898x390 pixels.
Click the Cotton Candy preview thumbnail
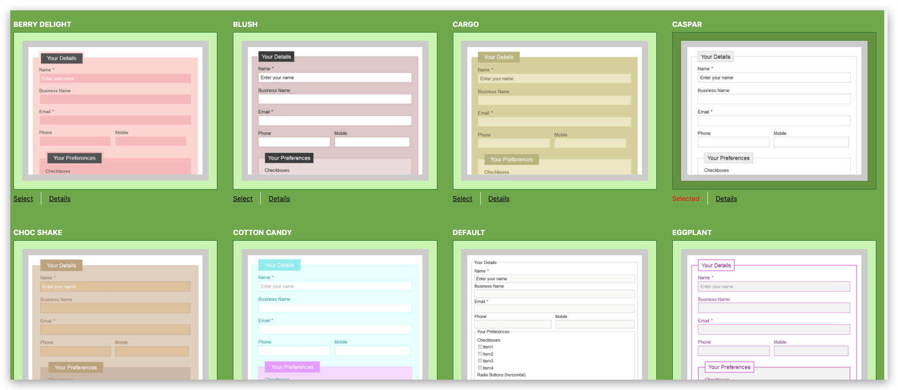tap(335, 310)
